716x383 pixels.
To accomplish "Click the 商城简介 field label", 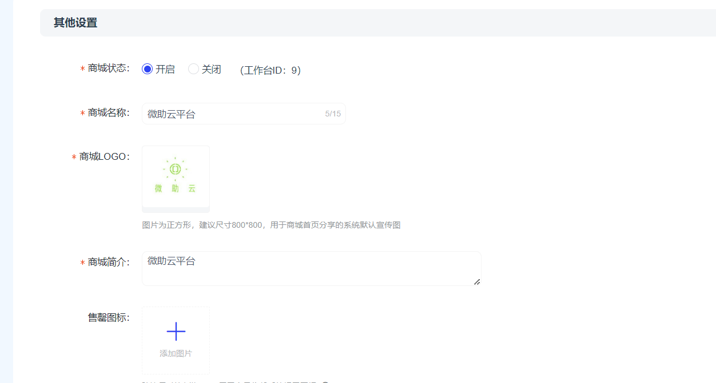I will click(x=108, y=263).
